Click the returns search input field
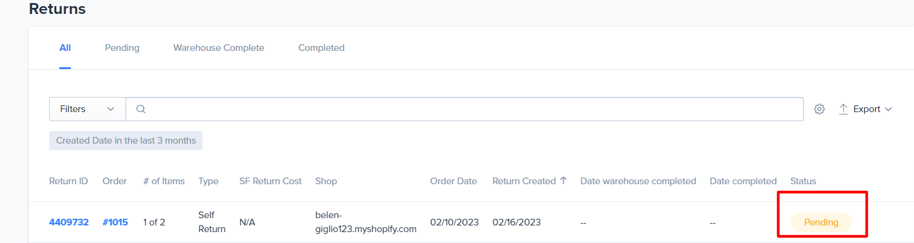Screen dimensions: 914x243 point(464,109)
